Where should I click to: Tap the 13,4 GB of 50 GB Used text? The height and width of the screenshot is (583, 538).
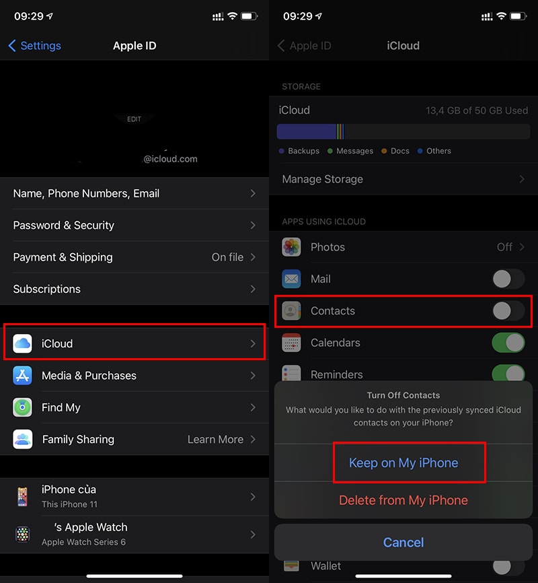(x=477, y=110)
